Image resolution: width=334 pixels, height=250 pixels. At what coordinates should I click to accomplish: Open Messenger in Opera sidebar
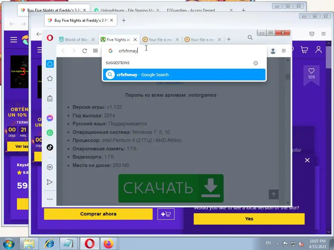pos(50,118)
